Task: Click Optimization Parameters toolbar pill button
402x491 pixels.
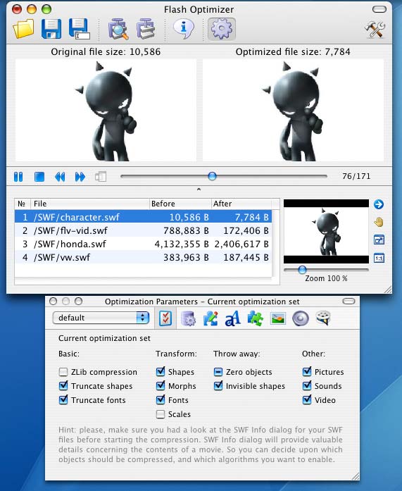Action: 348,302
